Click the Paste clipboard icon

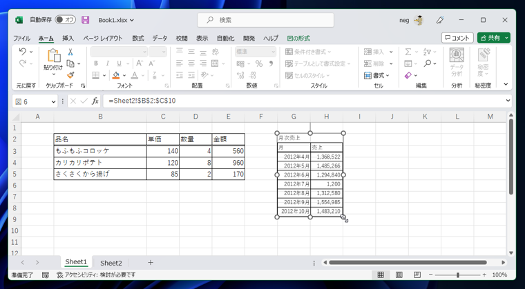click(53, 56)
